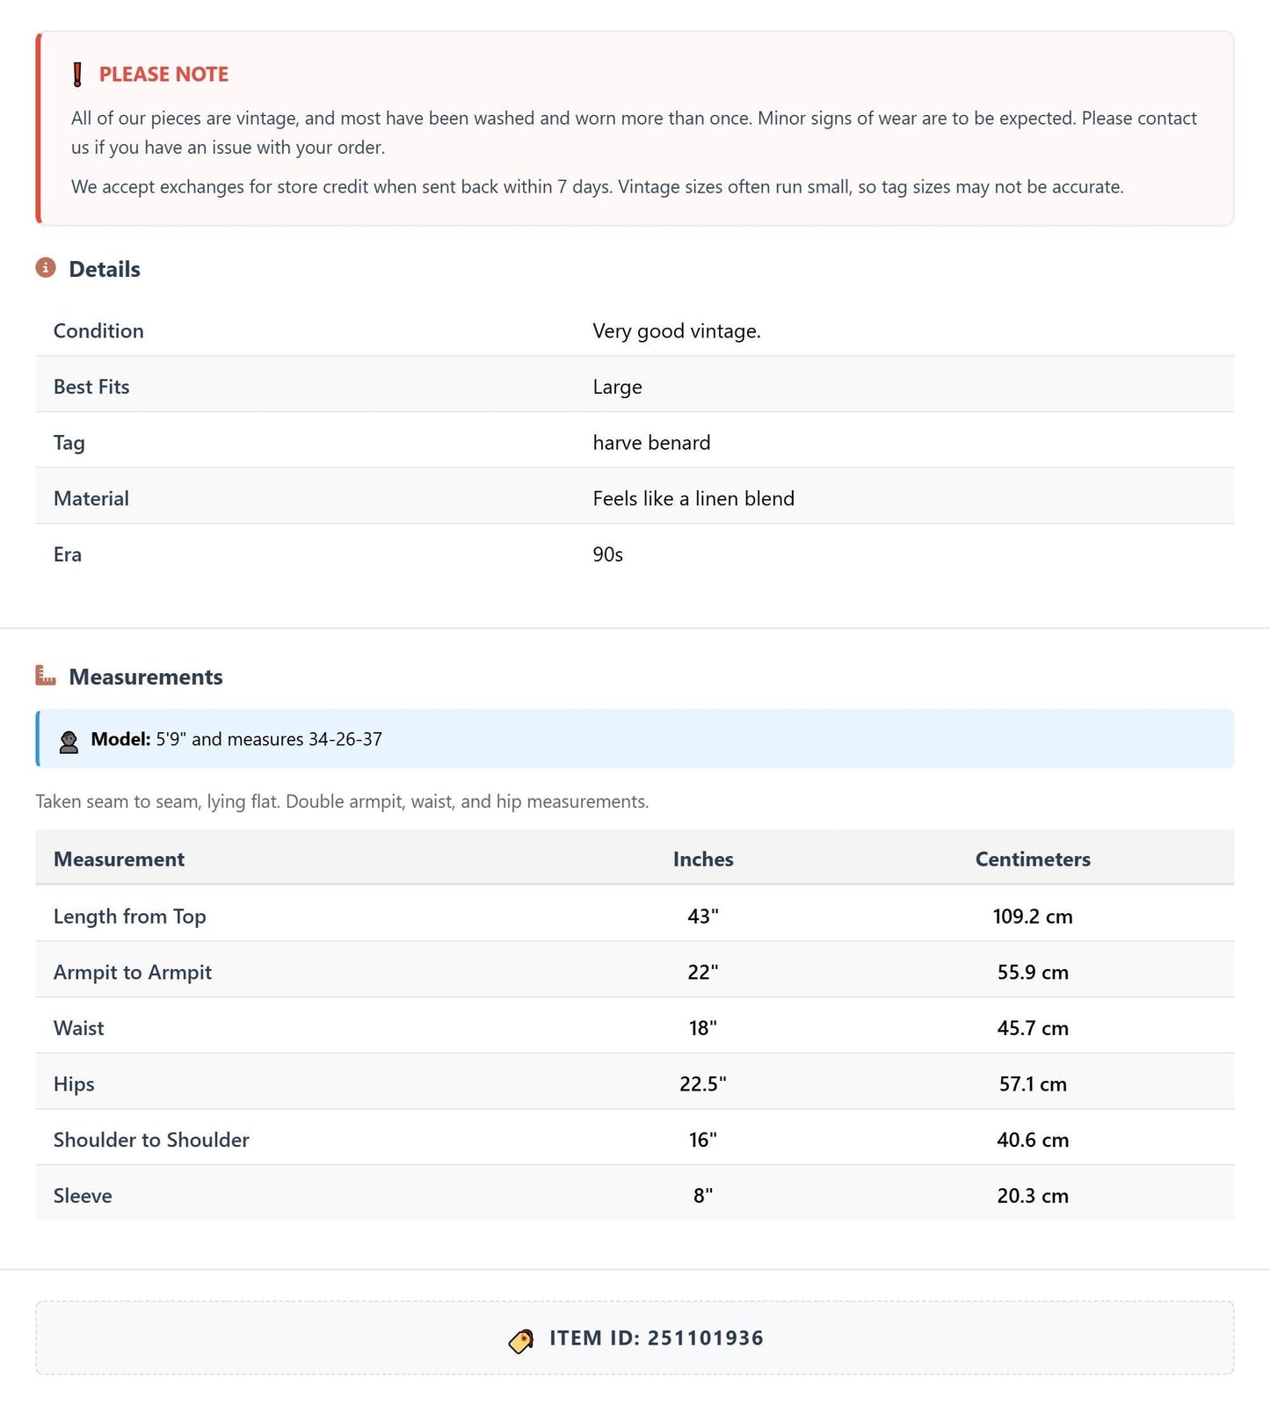
Task: Select the Condition row value 'Very good vintage.'
Action: click(677, 331)
